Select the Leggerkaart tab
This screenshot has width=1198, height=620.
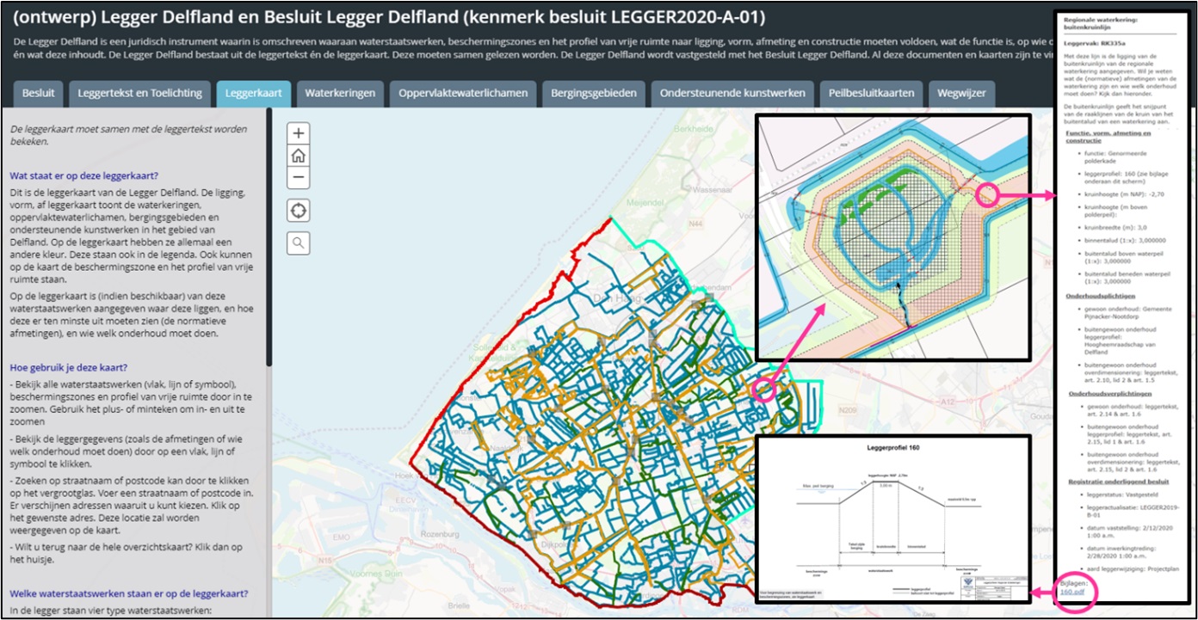pos(254,93)
